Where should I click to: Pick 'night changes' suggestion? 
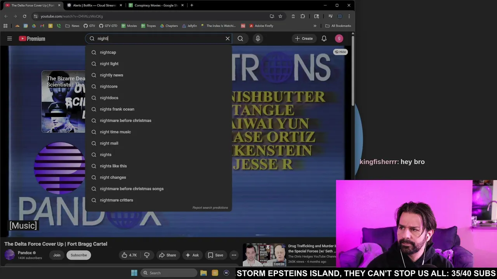click(x=158, y=177)
